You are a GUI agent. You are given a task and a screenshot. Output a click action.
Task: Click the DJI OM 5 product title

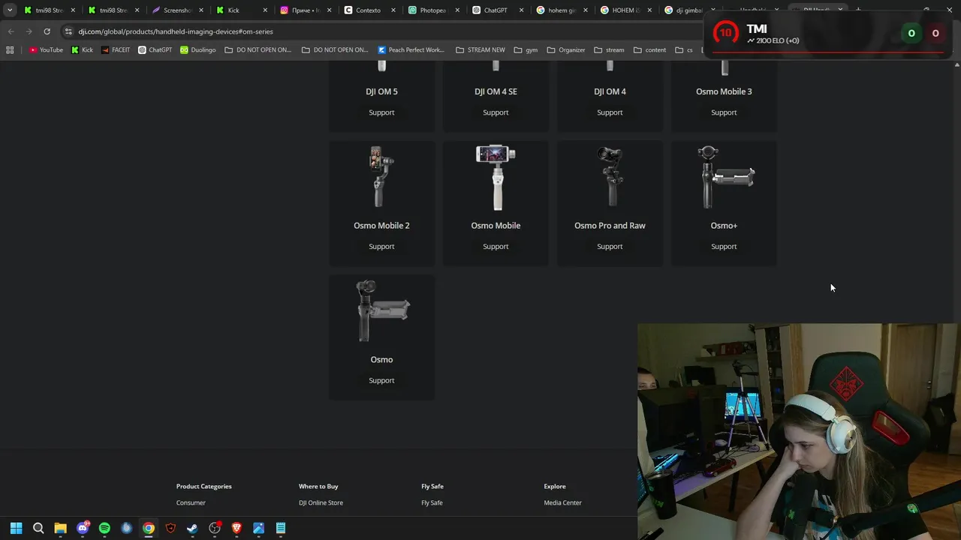coord(381,91)
